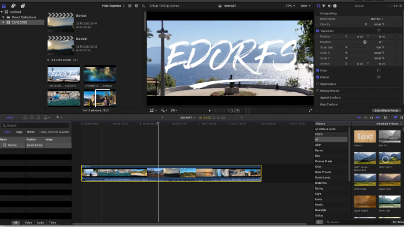404x227 pixels.
Task: Open the Photos and Audio sidebar icon
Action: point(13,6)
